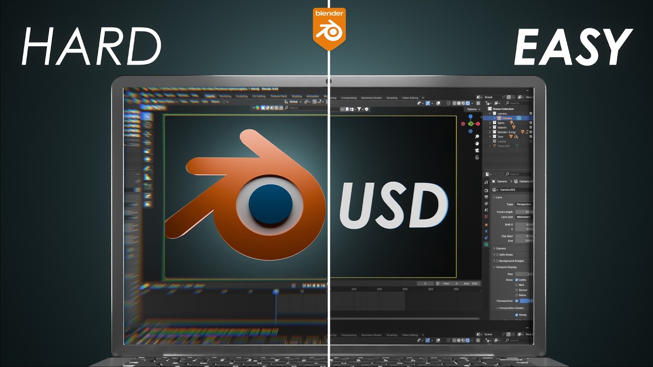Open the red World properties tab
Image resolution: width=653 pixels, height=367 pixels.
pyautogui.click(x=486, y=217)
